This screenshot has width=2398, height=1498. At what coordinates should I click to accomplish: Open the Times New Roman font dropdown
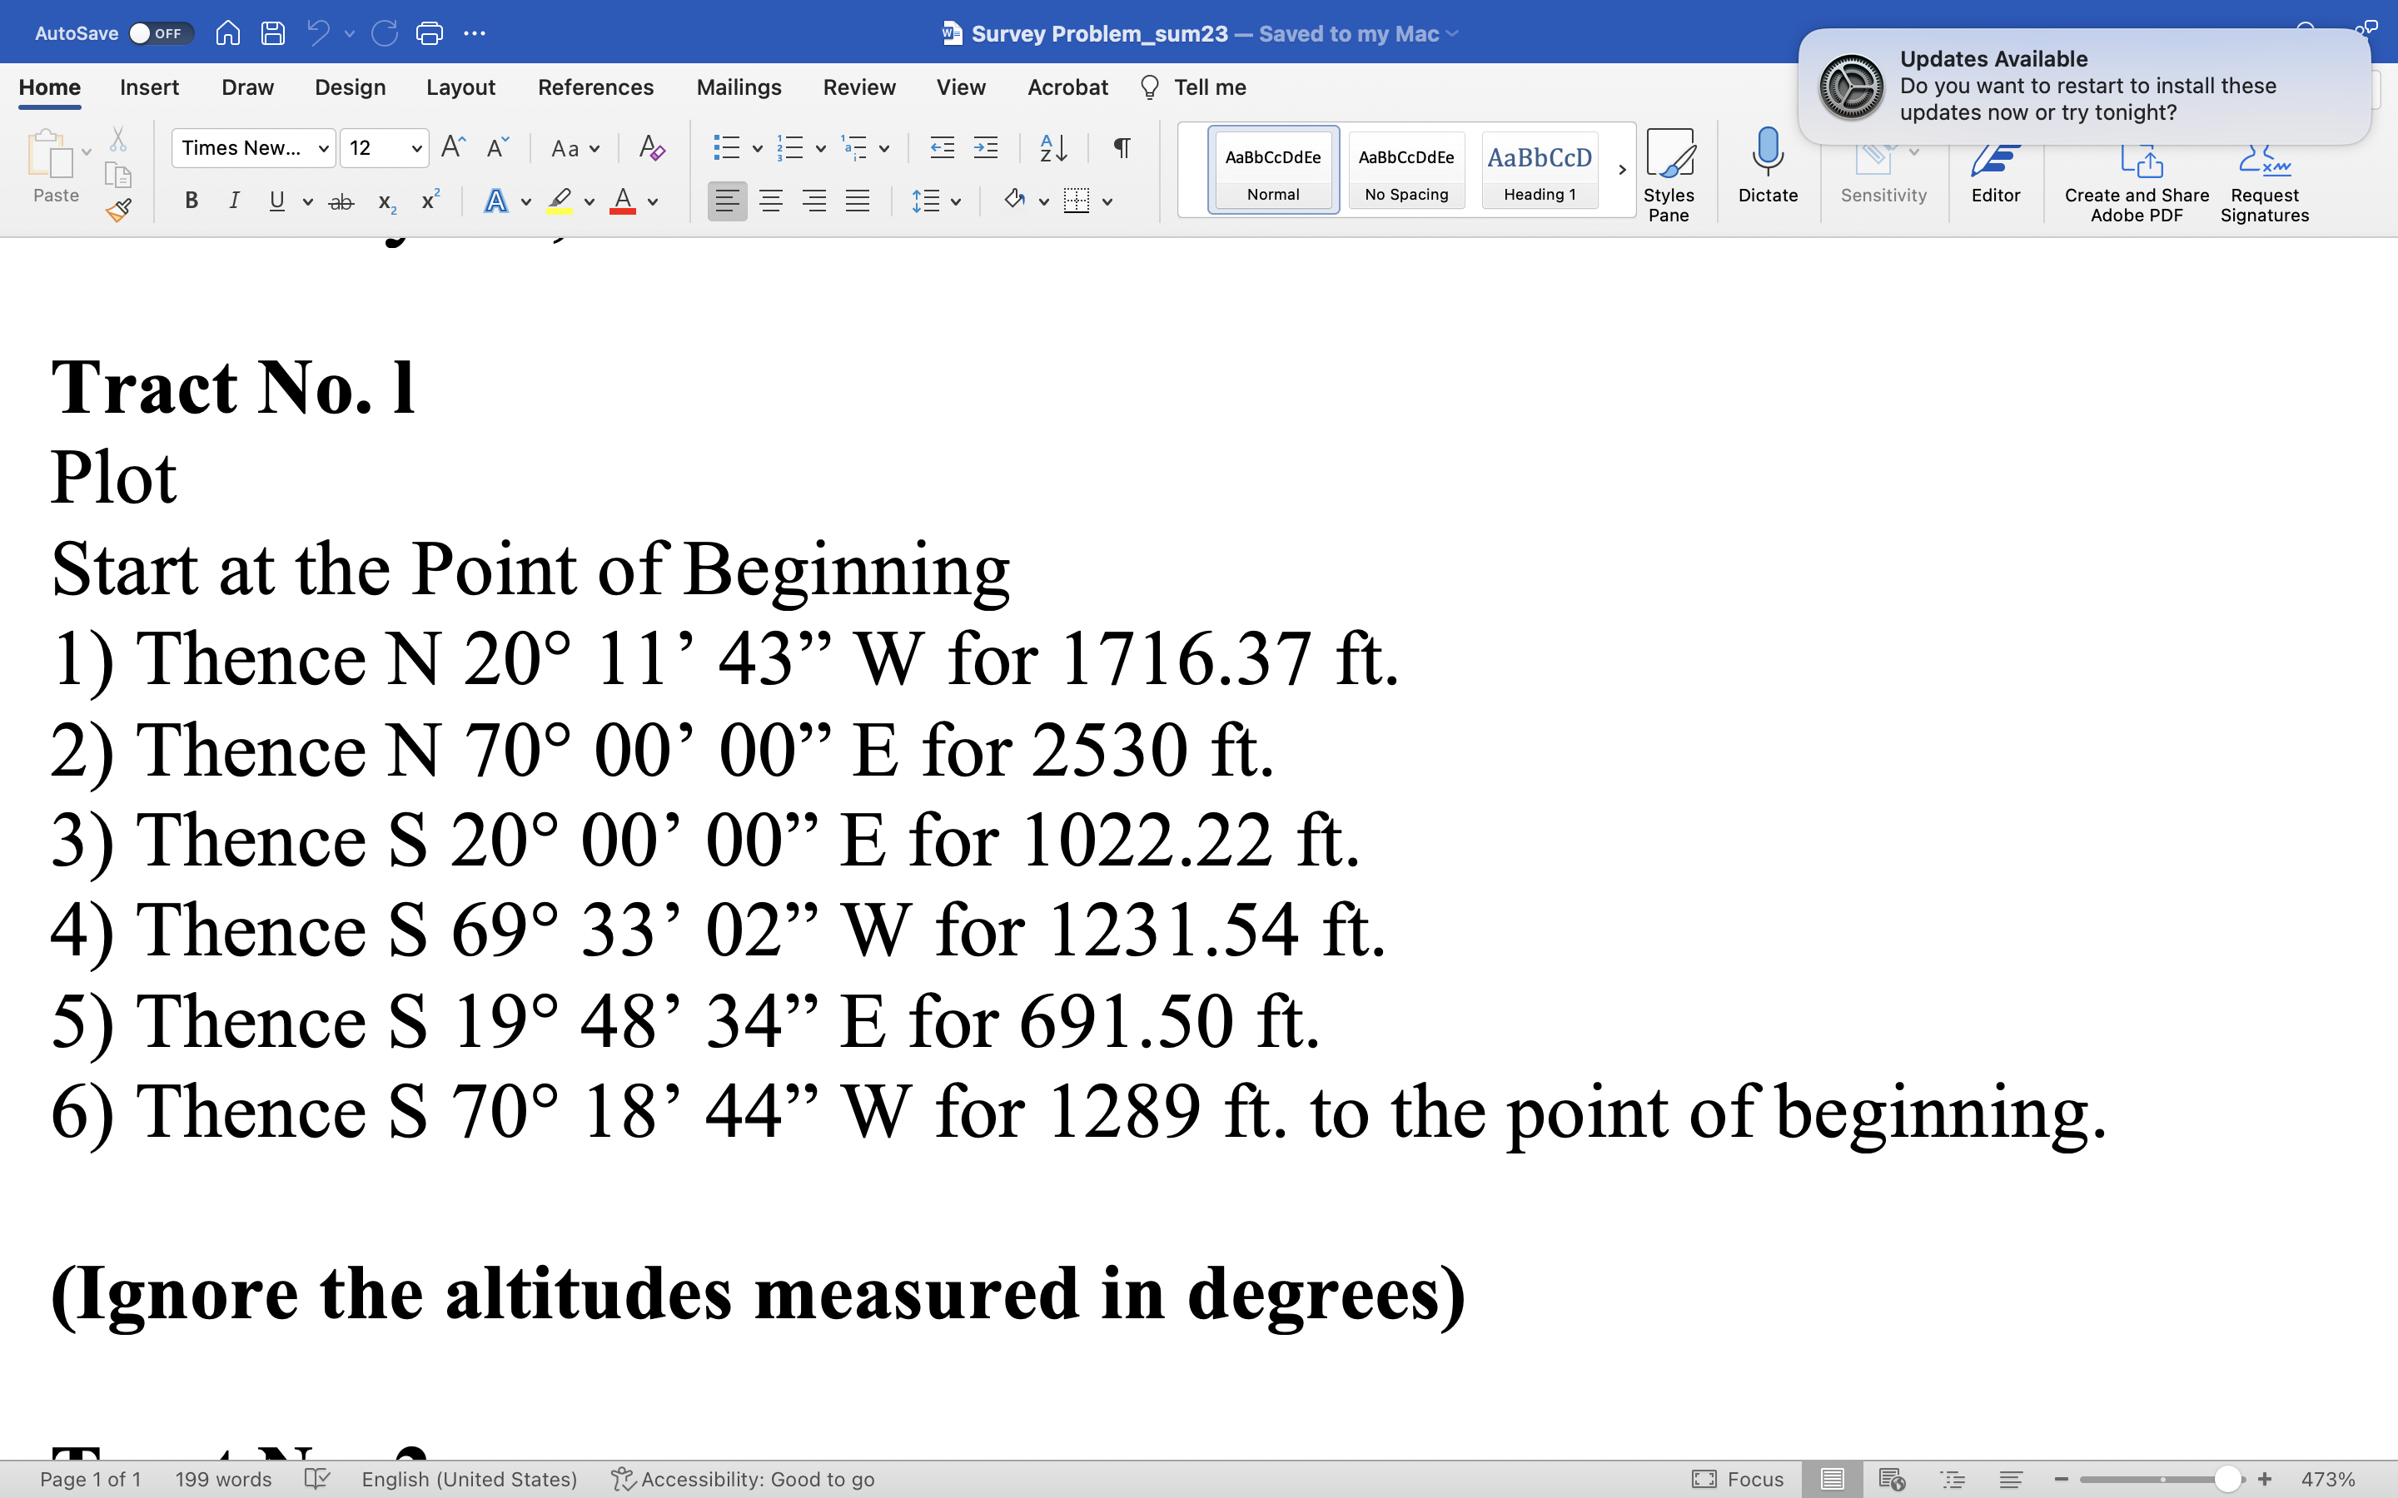point(323,149)
